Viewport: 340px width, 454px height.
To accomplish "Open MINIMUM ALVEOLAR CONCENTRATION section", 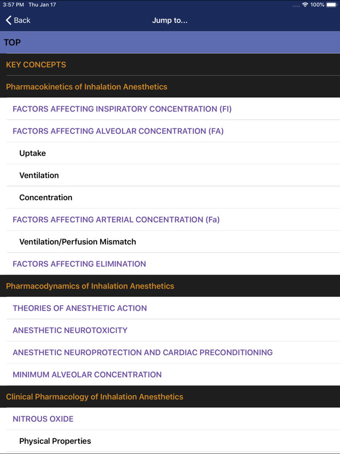I will coord(170,374).
